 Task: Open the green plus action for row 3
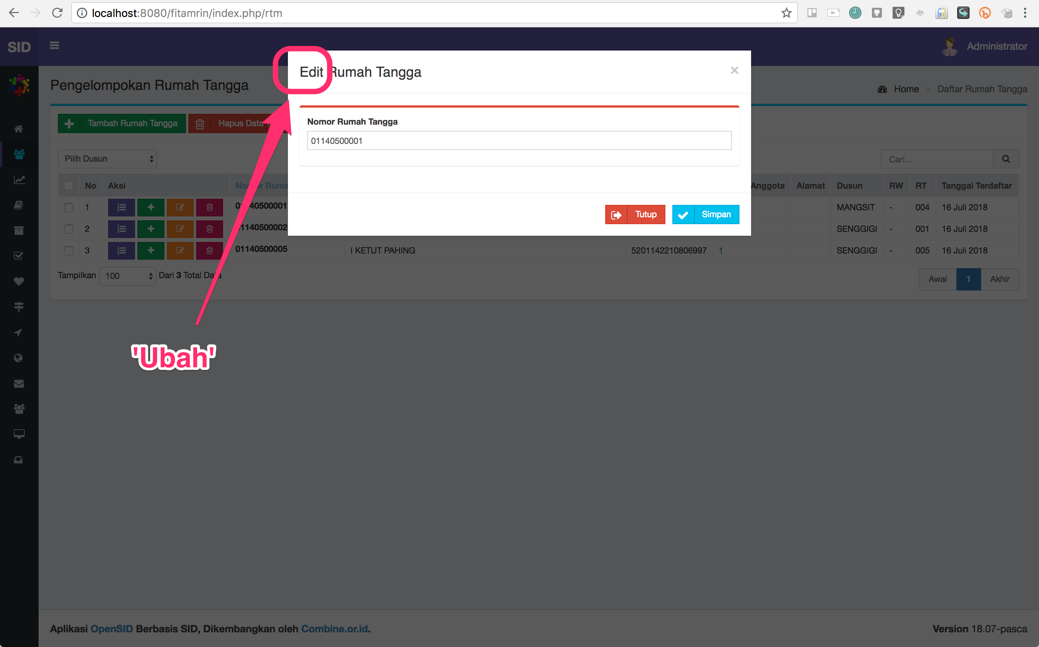(151, 250)
